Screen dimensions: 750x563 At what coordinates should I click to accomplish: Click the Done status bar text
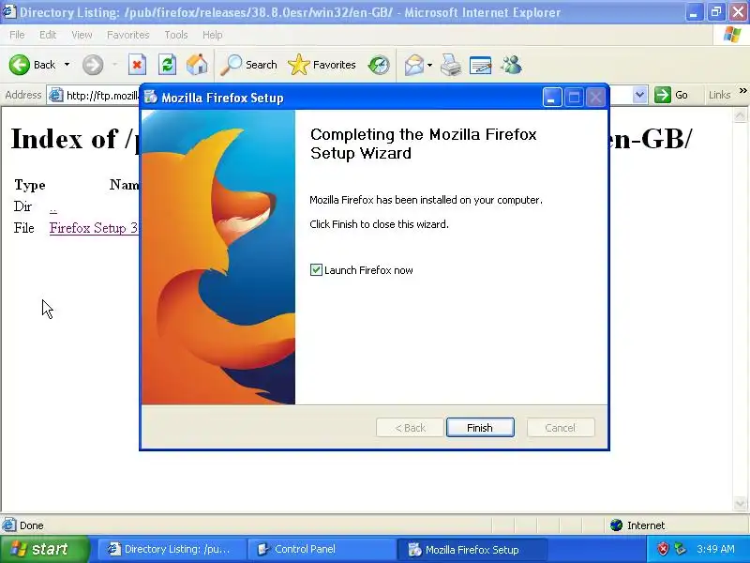(32, 525)
